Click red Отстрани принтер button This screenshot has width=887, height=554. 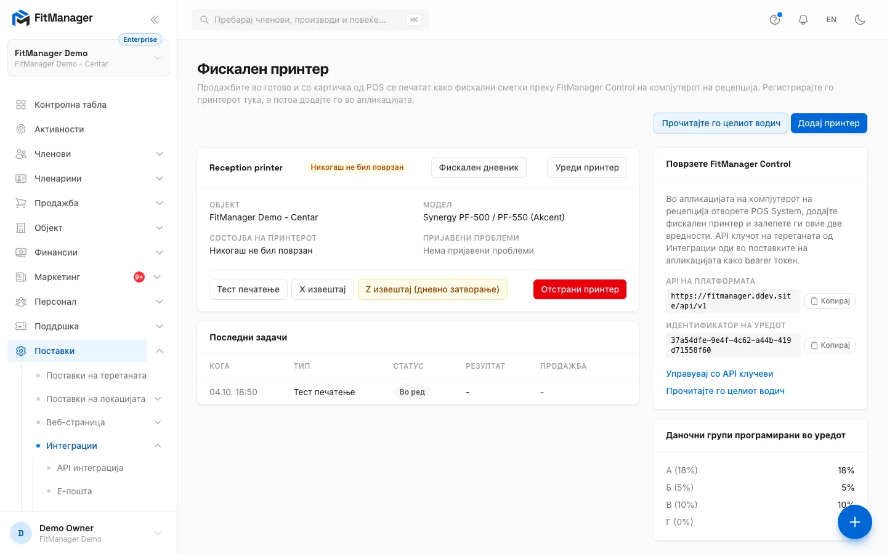(x=580, y=289)
